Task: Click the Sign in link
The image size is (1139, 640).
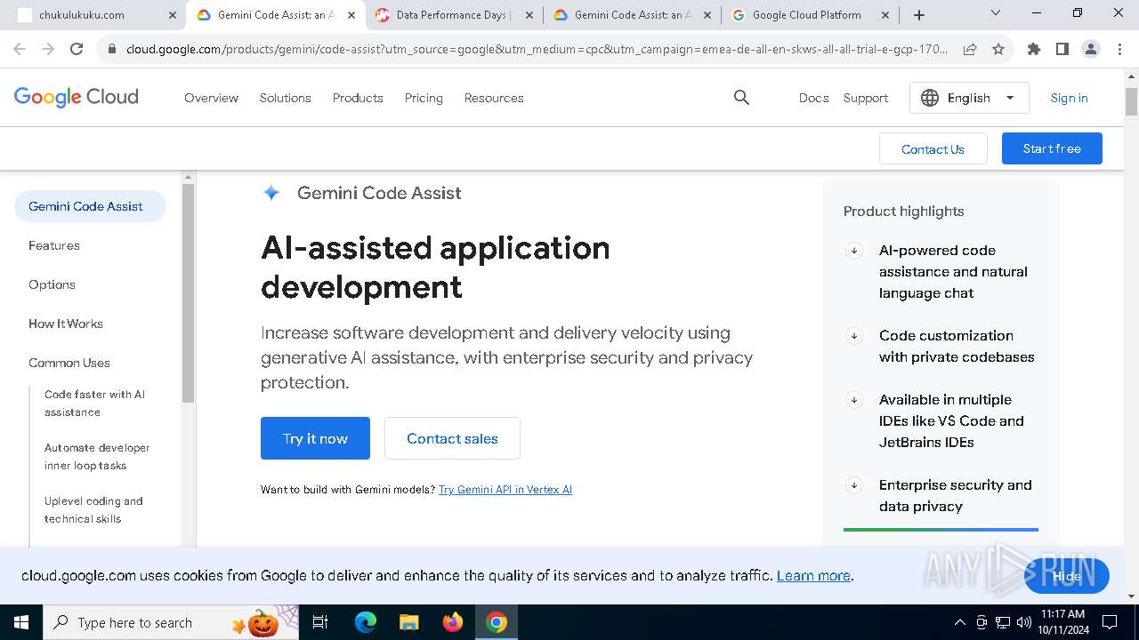Action: coord(1069,98)
